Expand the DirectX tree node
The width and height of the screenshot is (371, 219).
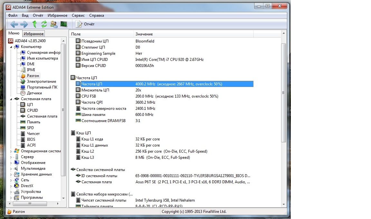[x=11, y=186]
